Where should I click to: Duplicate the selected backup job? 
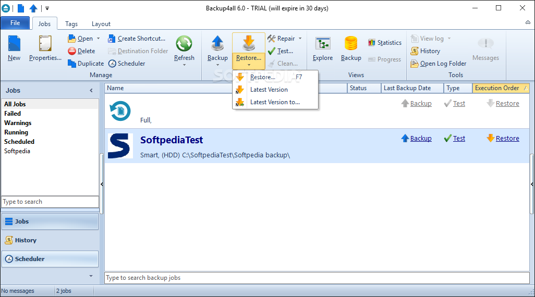pos(86,64)
